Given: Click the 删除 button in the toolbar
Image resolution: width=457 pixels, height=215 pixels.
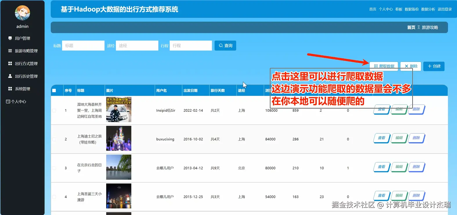Looking at the screenshot, I should click(x=411, y=66).
